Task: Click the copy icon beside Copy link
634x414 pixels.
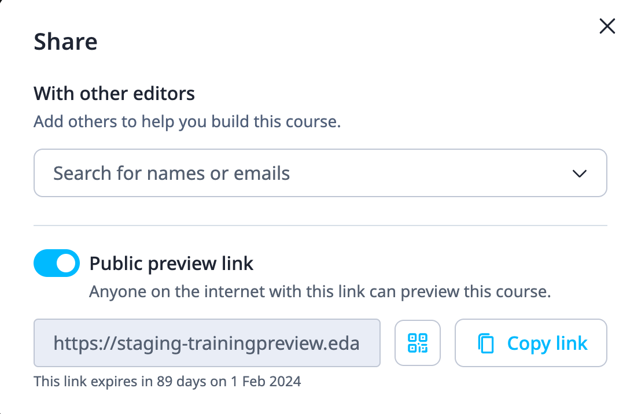Action: [x=486, y=343]
